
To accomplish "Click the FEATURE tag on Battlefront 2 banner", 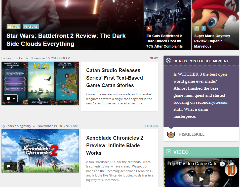I will pyautogui.click(x=31, y=27).
